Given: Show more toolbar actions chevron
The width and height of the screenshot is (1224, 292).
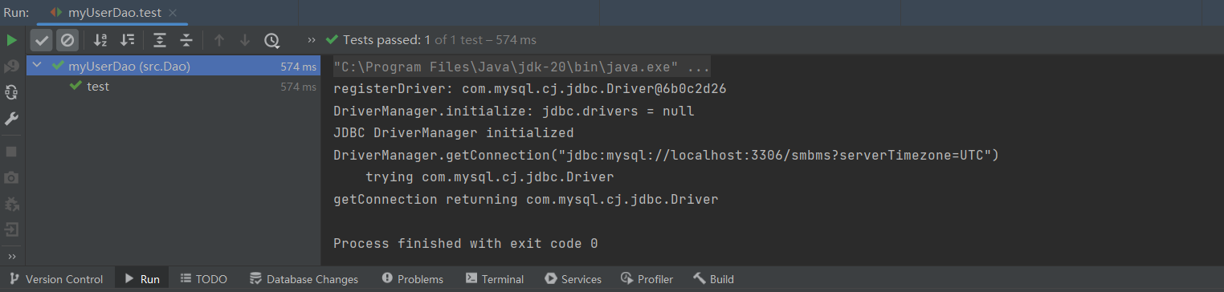Looking at the screenshot, I should click(312, 40).
